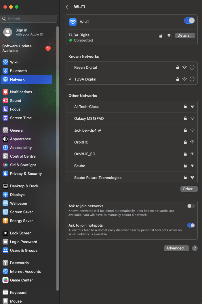Join the OrbitHC network
Screen dimensions: 202x304
132,142
